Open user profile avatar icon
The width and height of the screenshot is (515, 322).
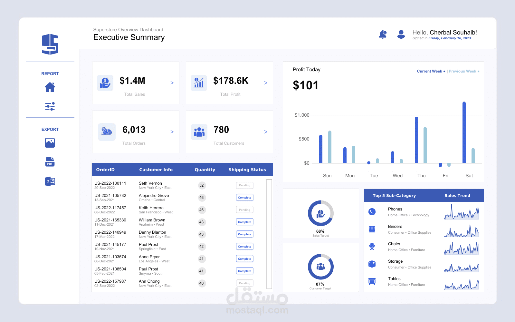[401, 34]
